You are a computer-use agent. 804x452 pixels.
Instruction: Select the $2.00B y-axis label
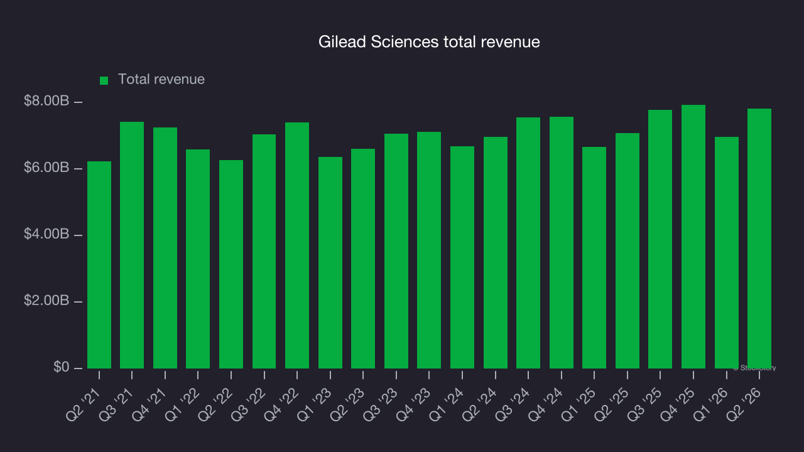point(46,301)
